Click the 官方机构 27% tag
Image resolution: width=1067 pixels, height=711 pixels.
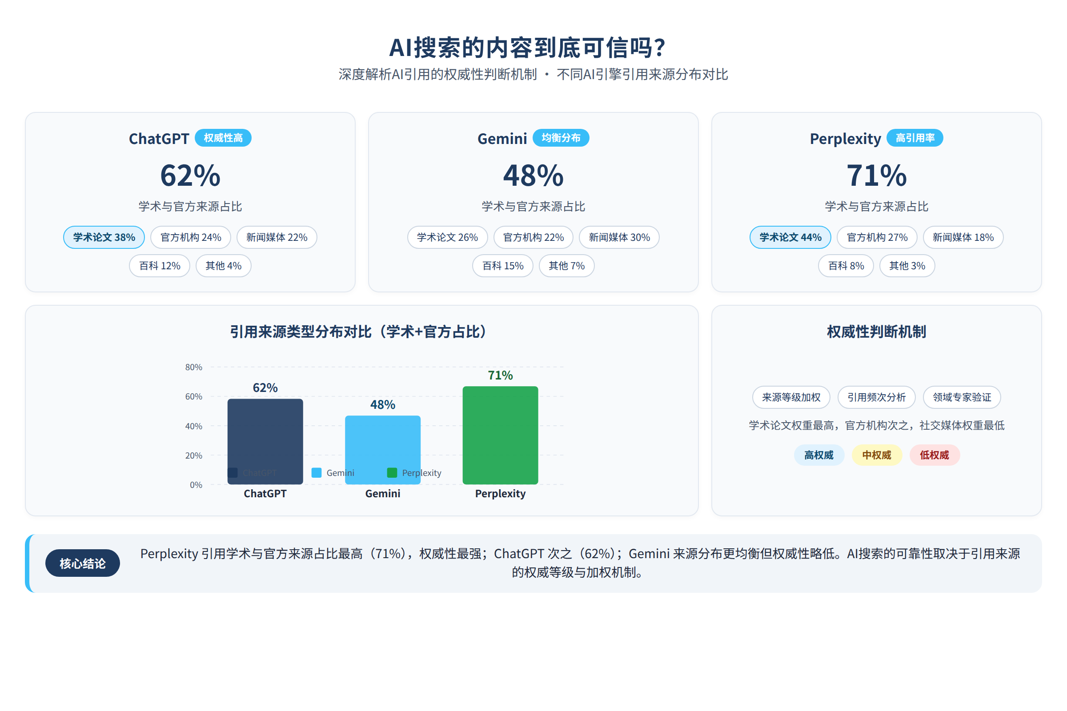tap(877, 237)
